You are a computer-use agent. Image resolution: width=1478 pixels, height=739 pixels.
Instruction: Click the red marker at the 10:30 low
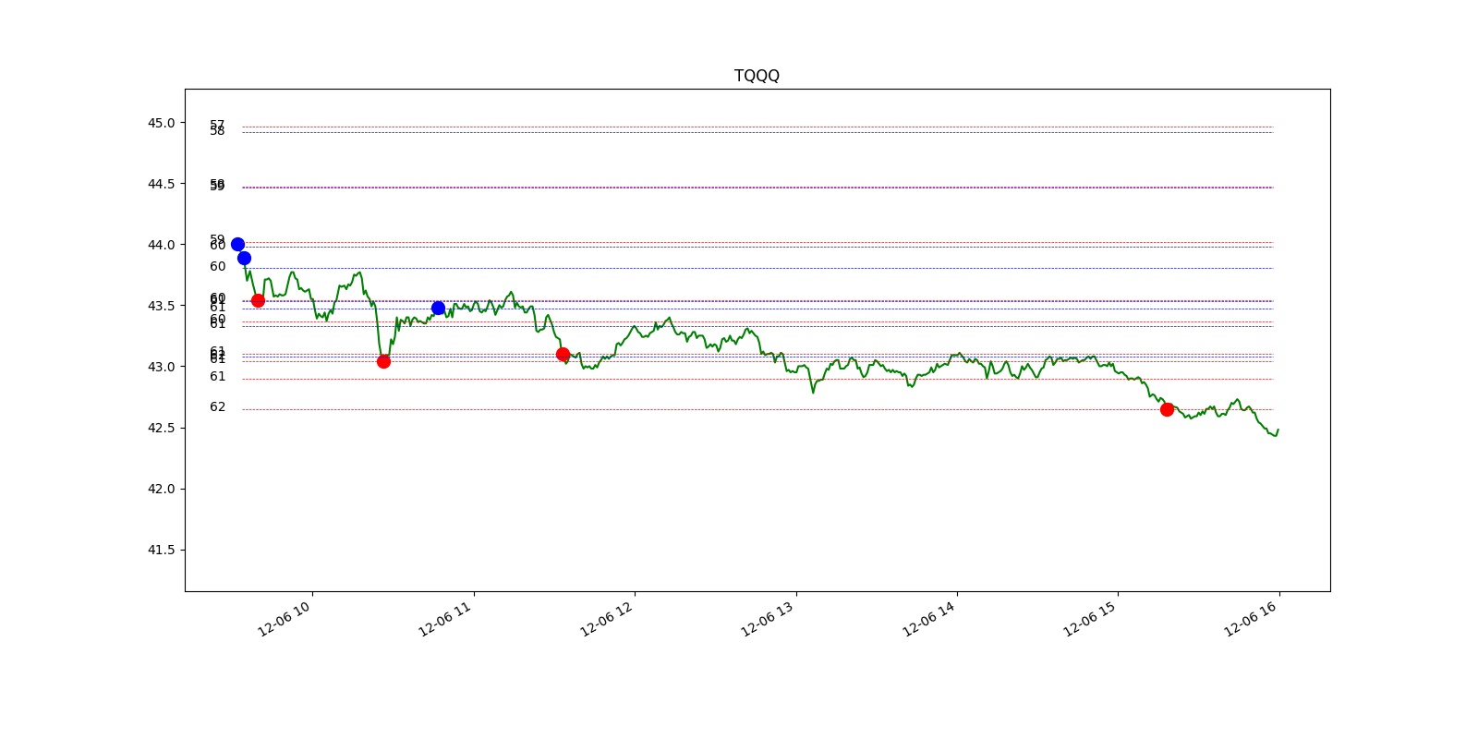pyautogui.click(x=383, y=361)
